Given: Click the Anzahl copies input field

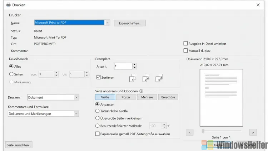Looking at the screenshot, I should coord(123,66).
